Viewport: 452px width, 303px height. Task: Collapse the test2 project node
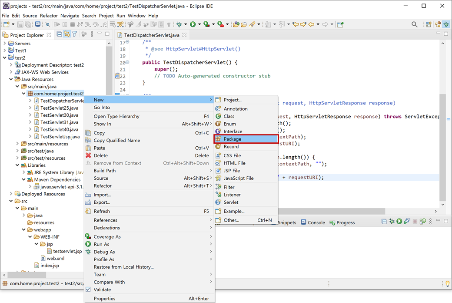(x=5, y=58)
